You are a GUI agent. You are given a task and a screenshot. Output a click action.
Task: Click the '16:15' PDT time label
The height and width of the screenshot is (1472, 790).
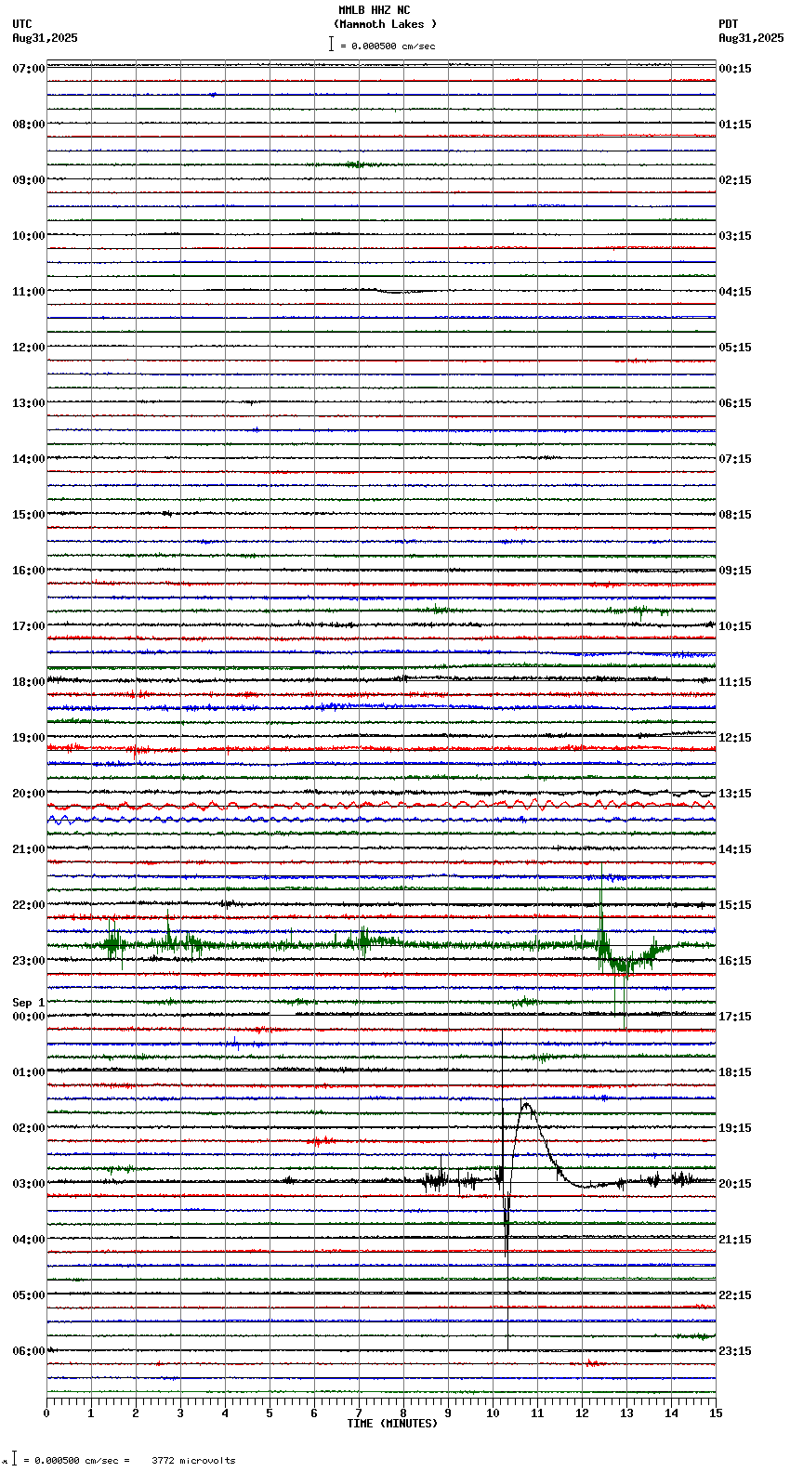[735, 961]
